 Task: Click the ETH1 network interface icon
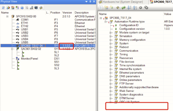(x=18, y=23)
